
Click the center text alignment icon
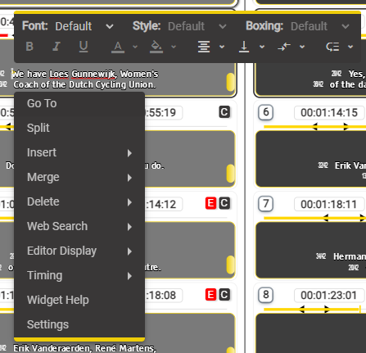(x=204, y=47)
